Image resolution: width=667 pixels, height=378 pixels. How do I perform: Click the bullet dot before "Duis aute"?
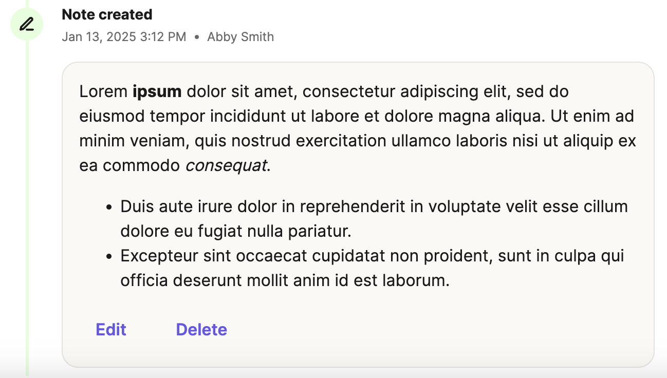(108, 208)
